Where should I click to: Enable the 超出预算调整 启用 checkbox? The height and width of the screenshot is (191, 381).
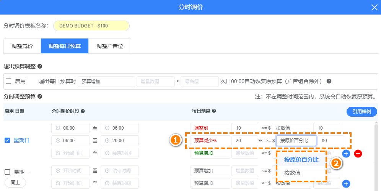point(8,81)
